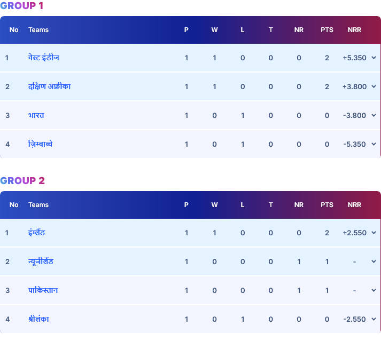This screenshot has height=350, width=381.
Task: Open the वेस्ट इंडीज team link
Action: click(44, 58)
